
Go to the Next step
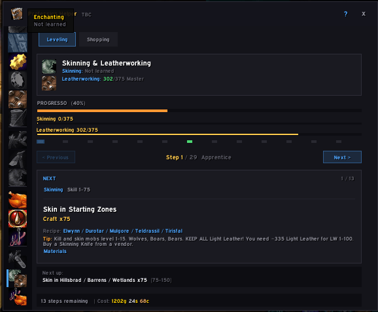click(x=342, y=157)
